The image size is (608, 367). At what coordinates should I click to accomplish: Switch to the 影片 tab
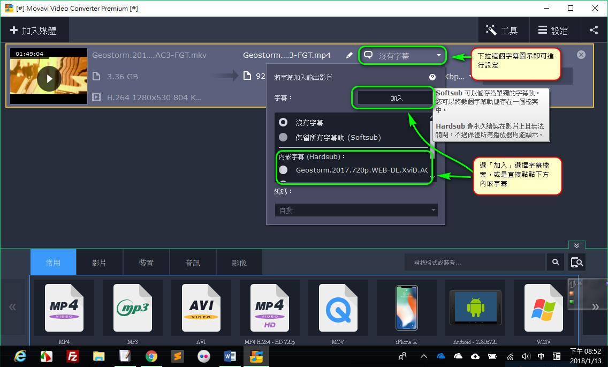[99, 263]
